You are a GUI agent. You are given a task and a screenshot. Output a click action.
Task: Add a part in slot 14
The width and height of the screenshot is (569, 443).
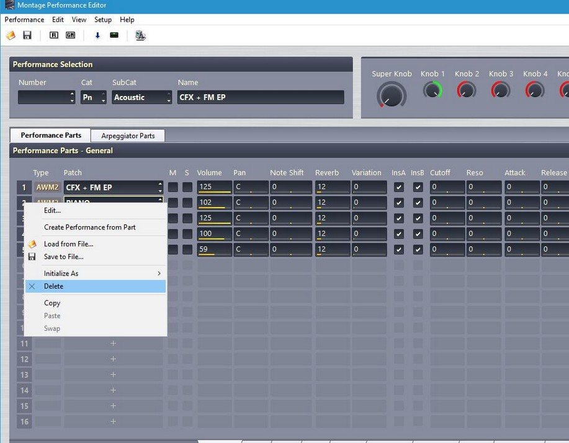click(113, 390)
